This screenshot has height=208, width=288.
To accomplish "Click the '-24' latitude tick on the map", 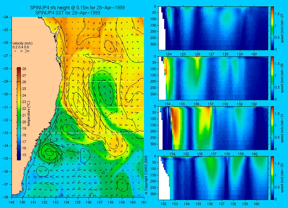I will tap(5, 17).
